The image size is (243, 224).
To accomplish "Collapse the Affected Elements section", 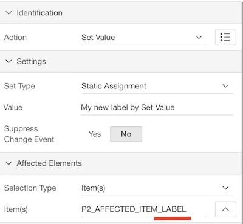I will pos(9,163).
